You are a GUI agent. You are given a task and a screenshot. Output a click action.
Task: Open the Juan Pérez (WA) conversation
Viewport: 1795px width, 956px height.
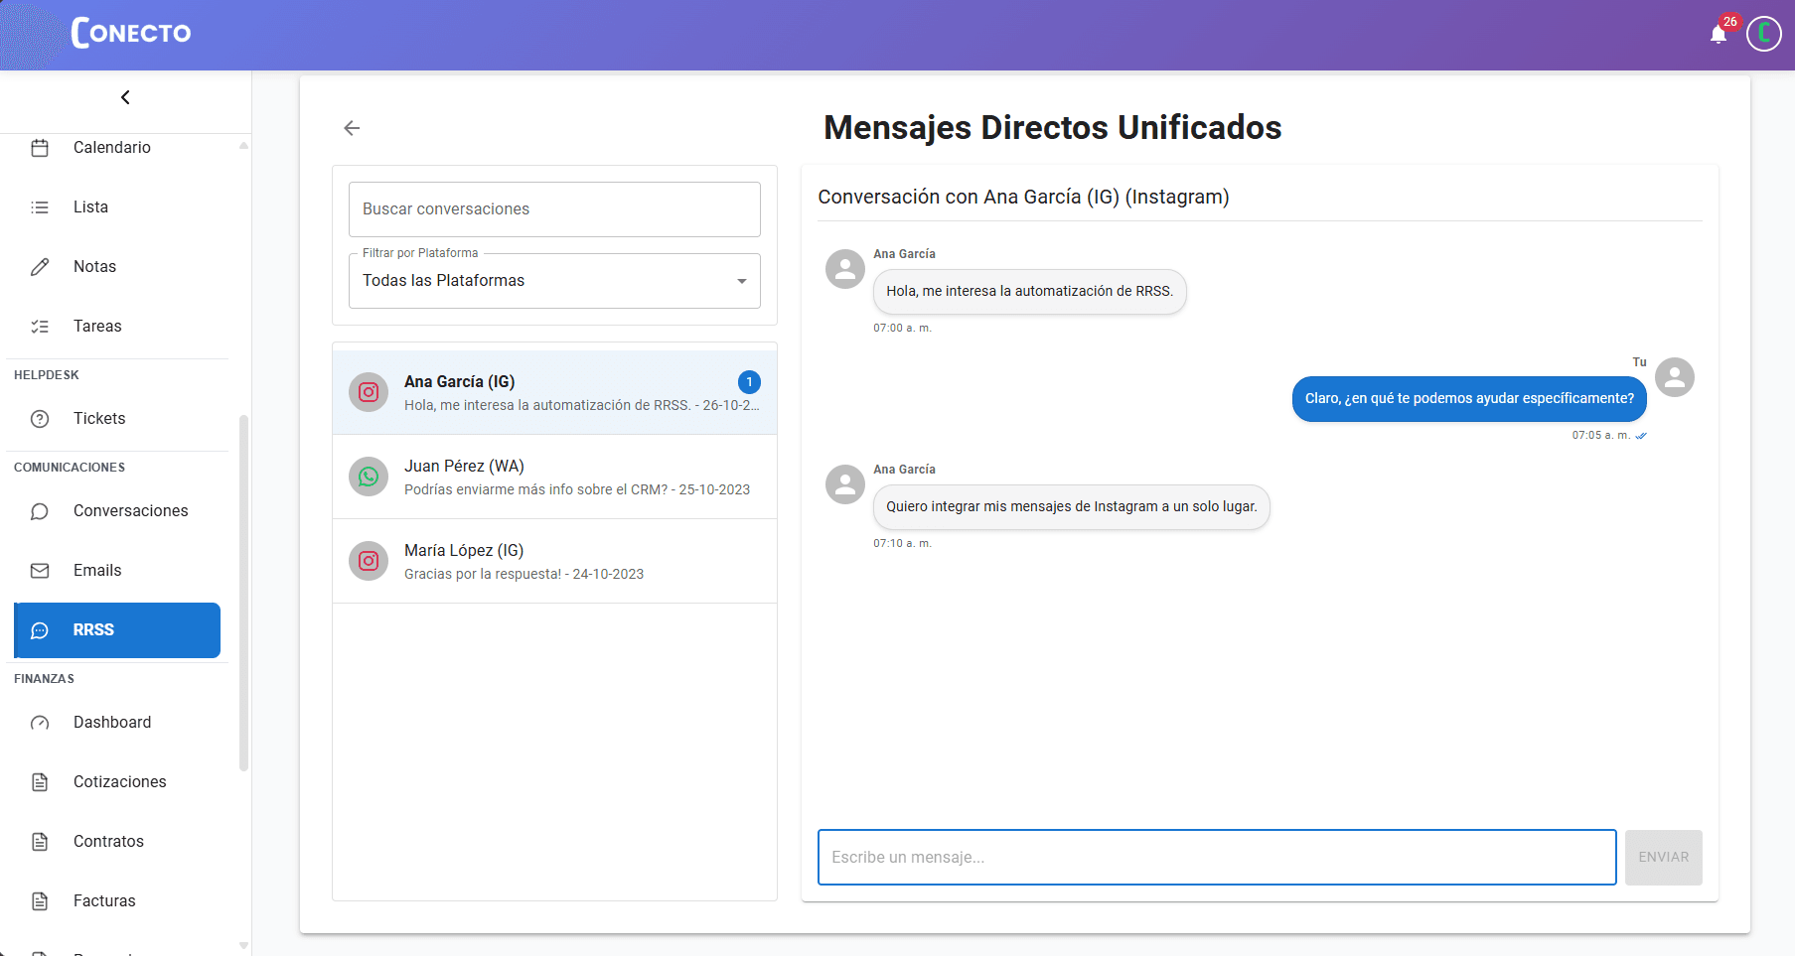click(x=576, y=477)
